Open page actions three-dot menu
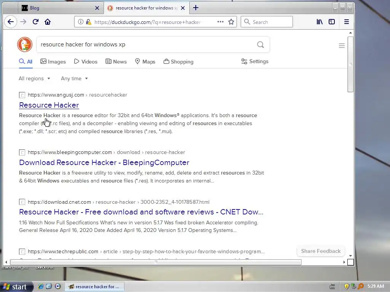 click(x=221, y=22)
